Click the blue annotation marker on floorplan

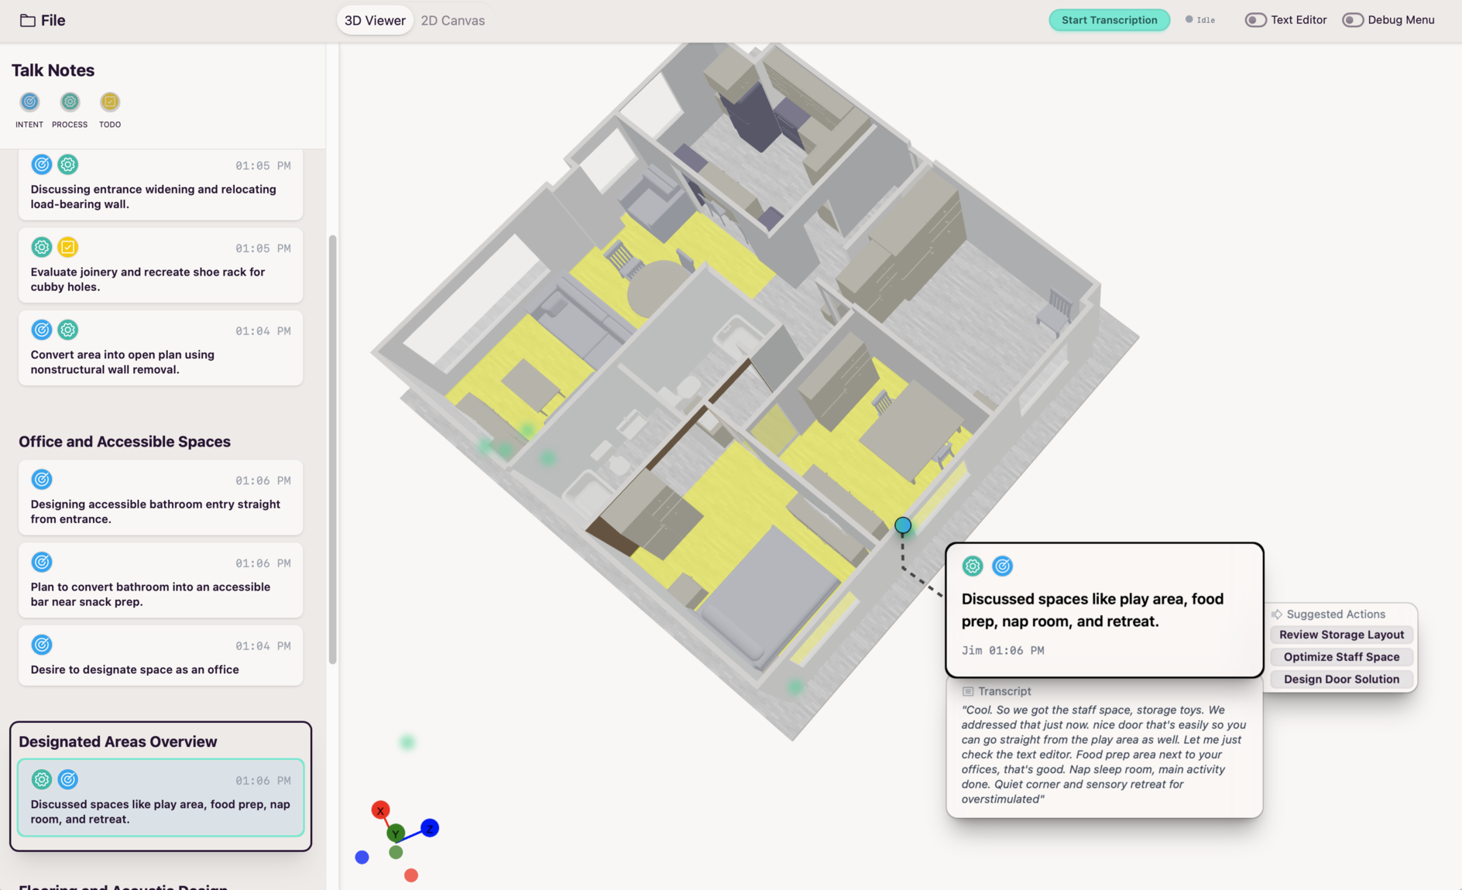903,525
